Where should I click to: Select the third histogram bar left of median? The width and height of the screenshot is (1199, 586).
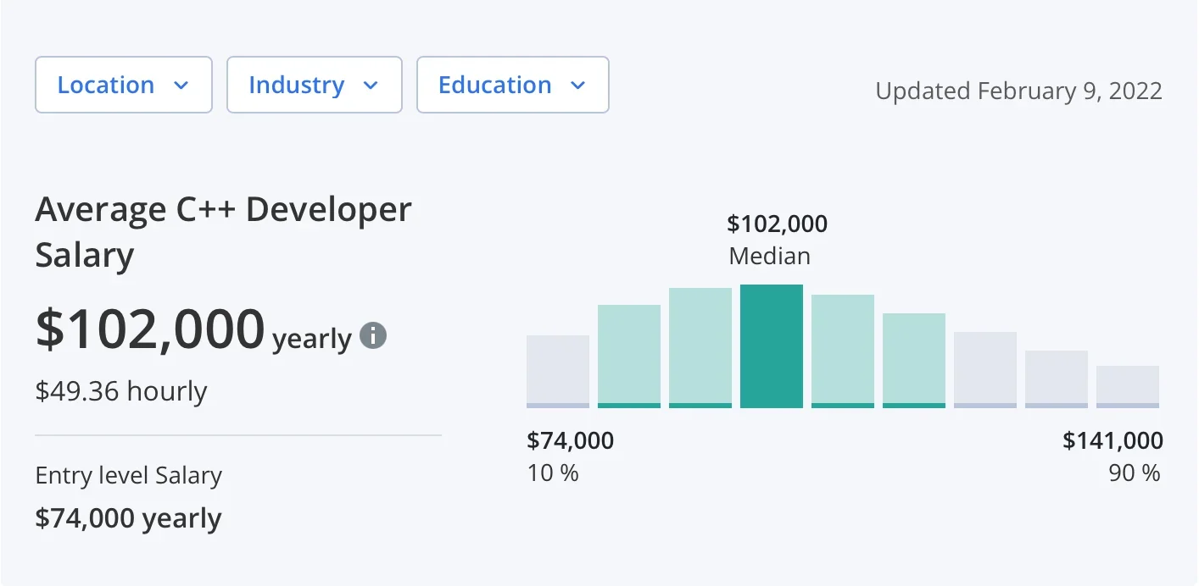700,348
